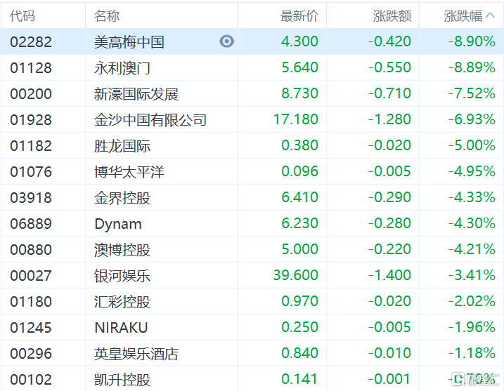Open 新濠国际发展 stock name
The width and height of the screenshot is (504, 391).
136,94
